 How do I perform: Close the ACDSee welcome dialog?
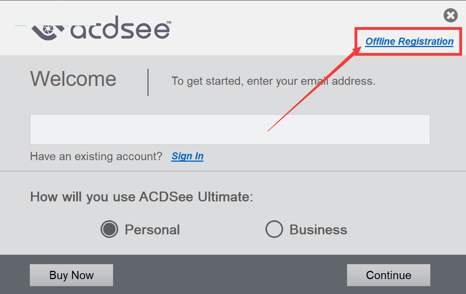pos(451,16)
